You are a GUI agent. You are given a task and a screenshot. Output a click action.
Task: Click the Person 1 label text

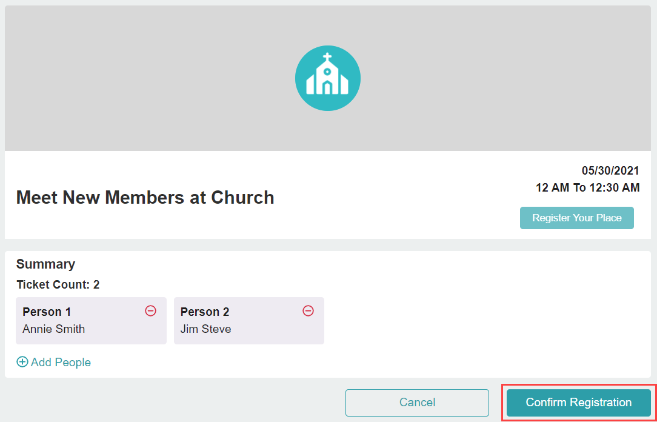(47, 312)
